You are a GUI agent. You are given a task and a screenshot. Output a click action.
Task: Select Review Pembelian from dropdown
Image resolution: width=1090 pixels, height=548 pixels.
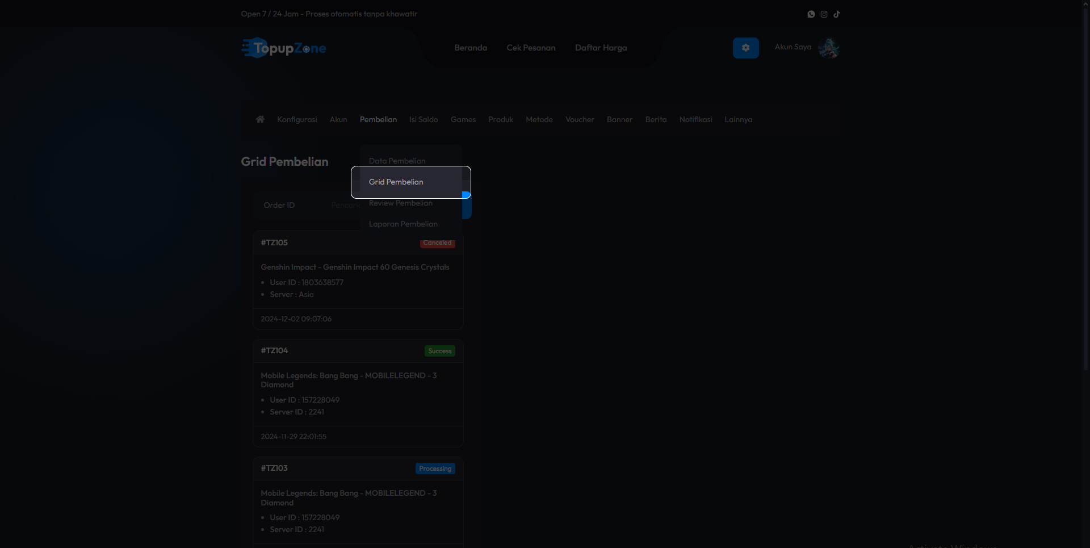[410, 203]
